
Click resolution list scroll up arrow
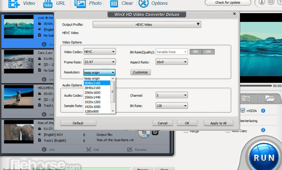(113, 78)
